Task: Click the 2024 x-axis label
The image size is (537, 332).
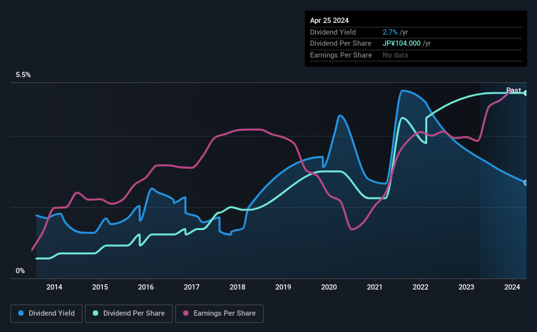Action: [x=512, y=287]
